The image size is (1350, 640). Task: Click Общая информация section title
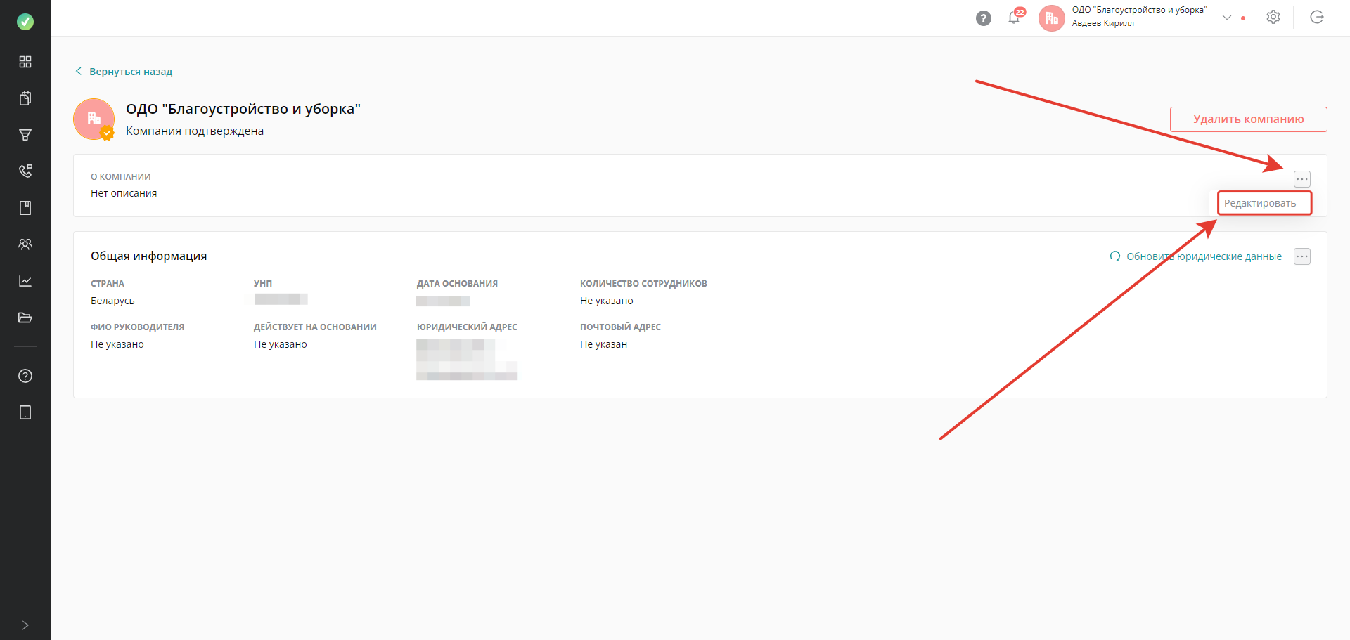tap(149, 256)
